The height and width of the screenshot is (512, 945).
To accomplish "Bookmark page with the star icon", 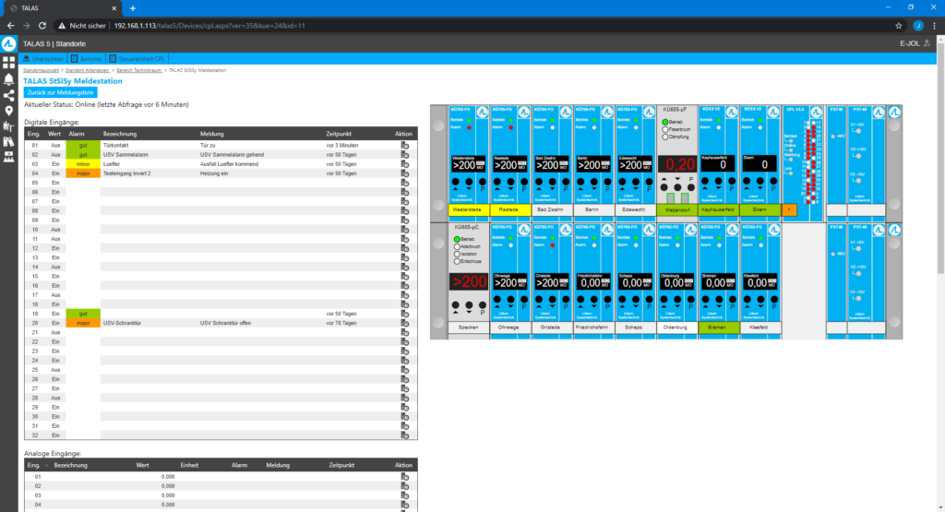I will (x=898, y=26).
